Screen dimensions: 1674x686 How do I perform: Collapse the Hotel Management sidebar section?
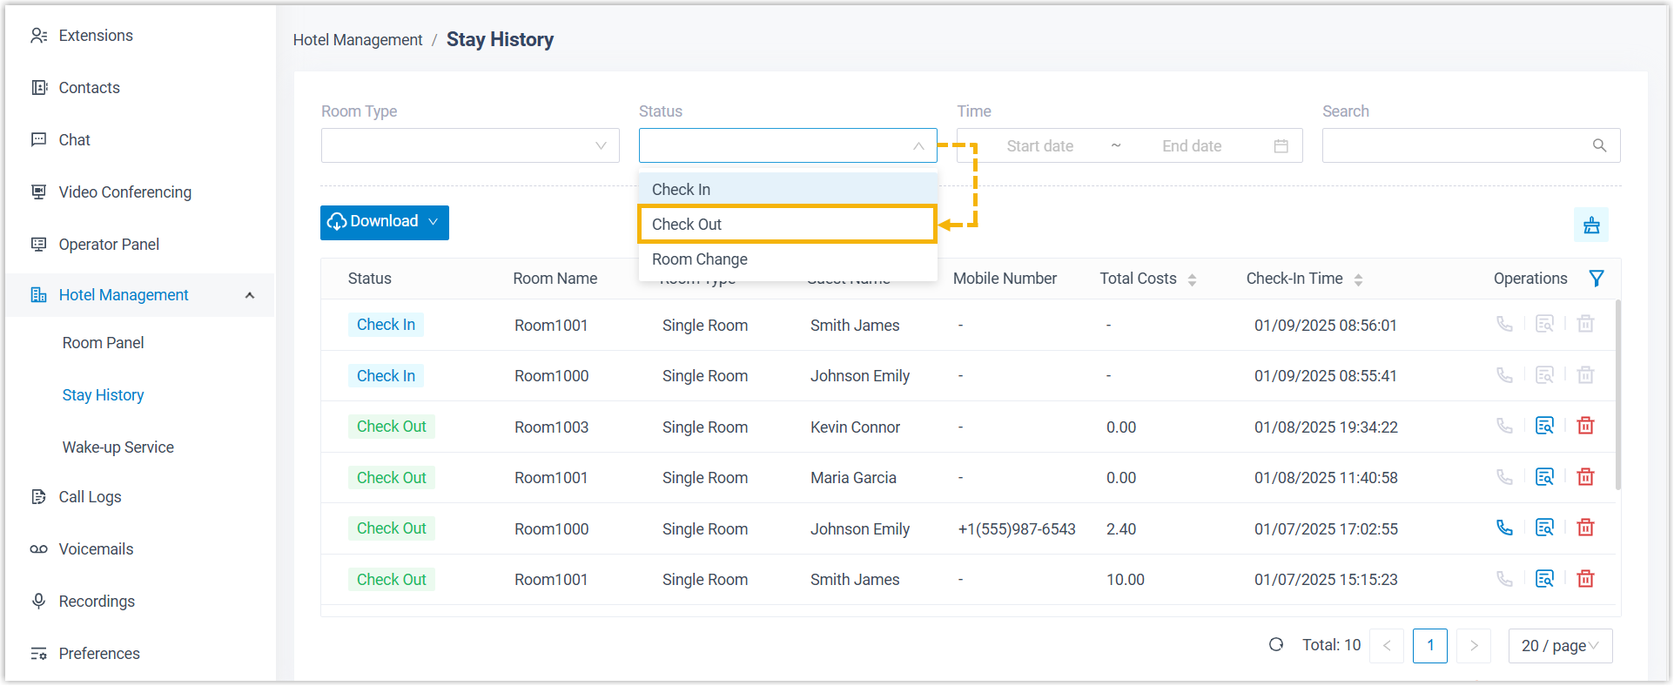coord(250,295)
